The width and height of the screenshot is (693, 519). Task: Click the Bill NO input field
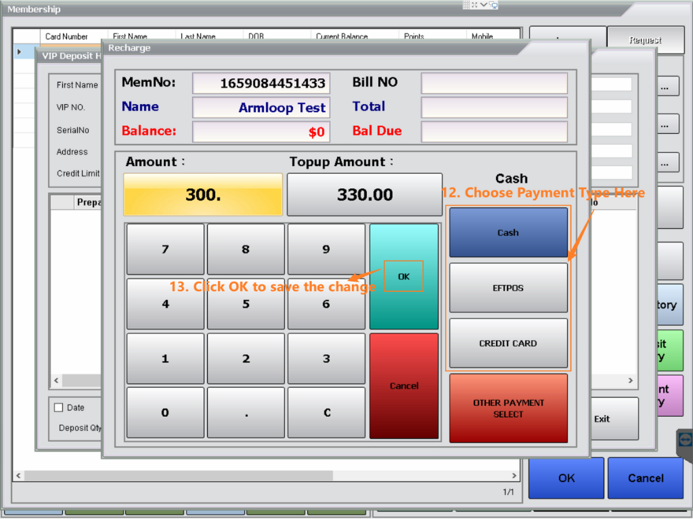point(494,83)
